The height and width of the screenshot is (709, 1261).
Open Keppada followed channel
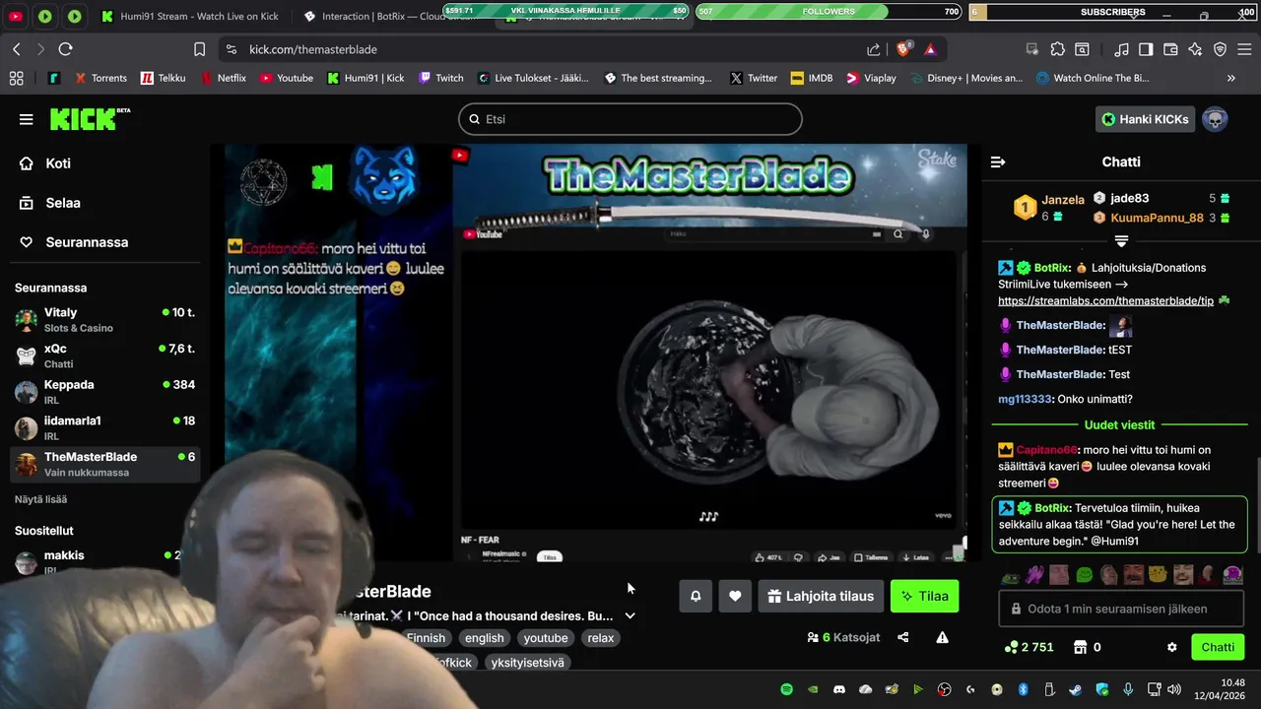[104, 391]
